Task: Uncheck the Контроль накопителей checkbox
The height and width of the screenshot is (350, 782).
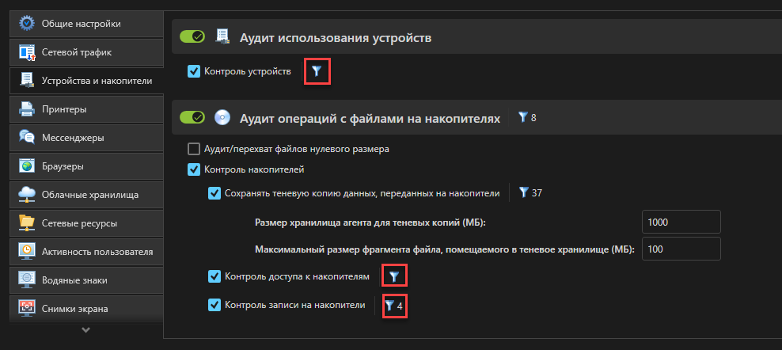Action: click(193, 169)
